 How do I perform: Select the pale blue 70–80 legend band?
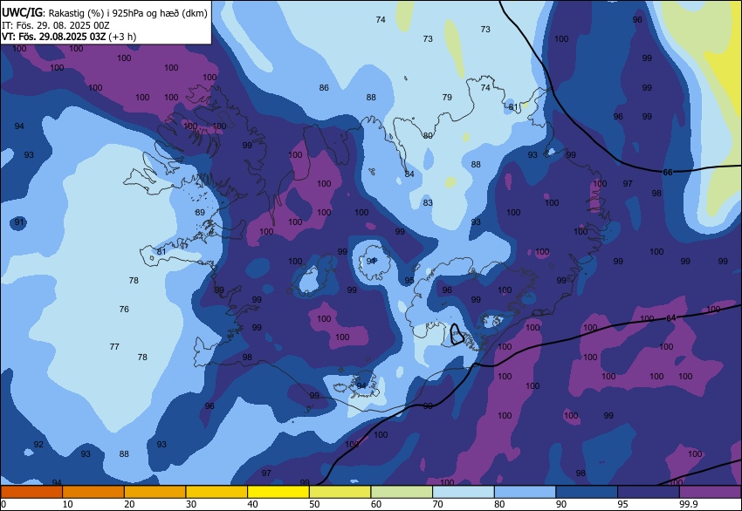point(464,492)
